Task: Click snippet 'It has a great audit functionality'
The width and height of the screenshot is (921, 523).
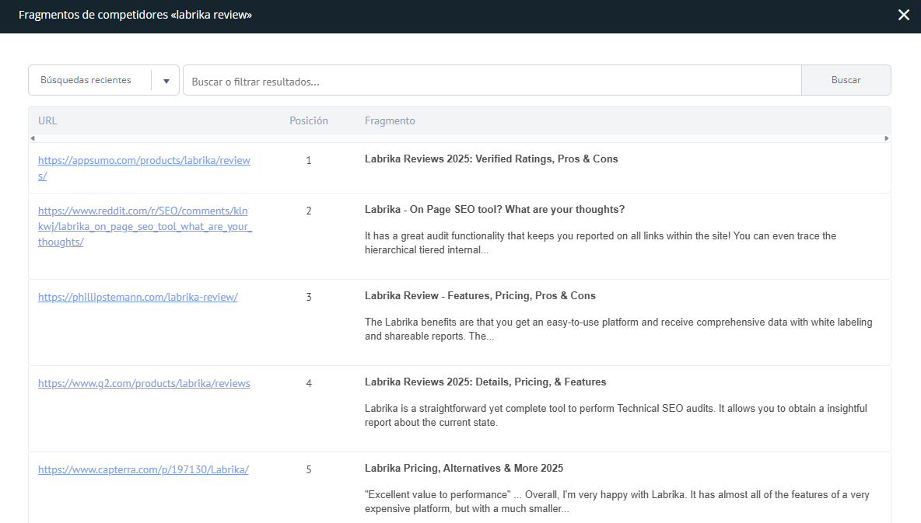Action: [x=601, y=243]
